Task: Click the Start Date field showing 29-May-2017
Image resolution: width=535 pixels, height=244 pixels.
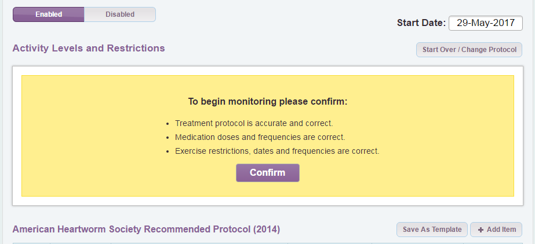Action: click(486, 23)
